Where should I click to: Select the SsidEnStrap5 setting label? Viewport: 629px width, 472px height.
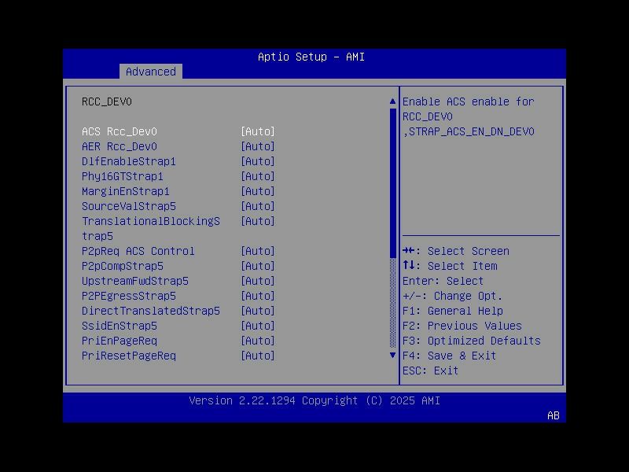coord(120,326)
